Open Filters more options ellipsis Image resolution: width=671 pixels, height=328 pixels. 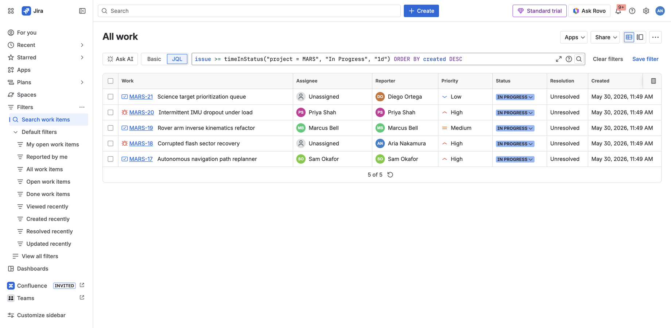point(82,107)
